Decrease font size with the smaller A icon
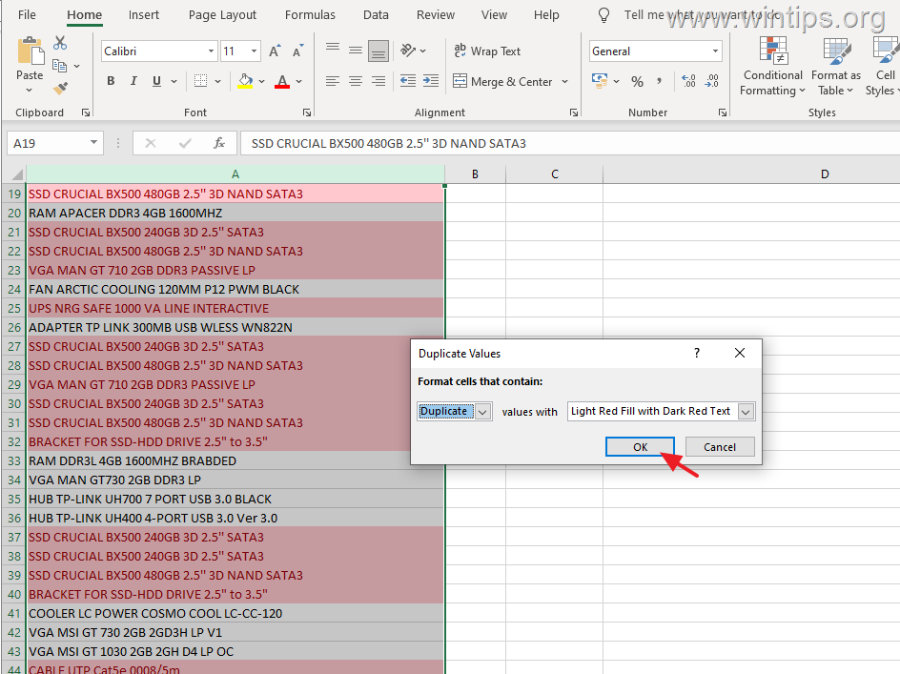Screen dimensions: 900x674 click(x=297, y=51)
